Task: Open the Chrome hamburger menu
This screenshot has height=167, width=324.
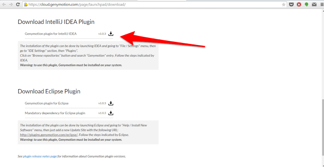Action: pyautogui.click(x=322, y=4)
